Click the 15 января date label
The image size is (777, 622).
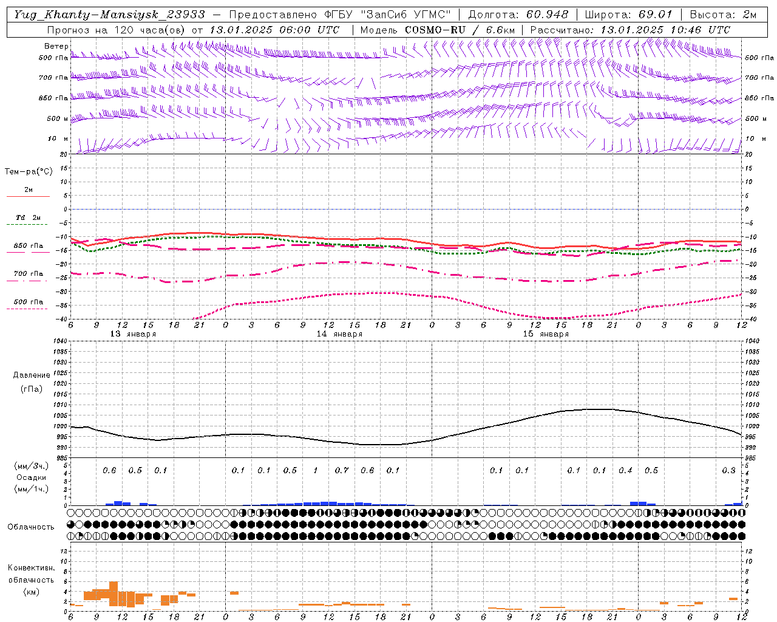click(546, 334)
